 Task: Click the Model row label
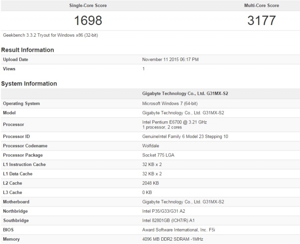9,113
